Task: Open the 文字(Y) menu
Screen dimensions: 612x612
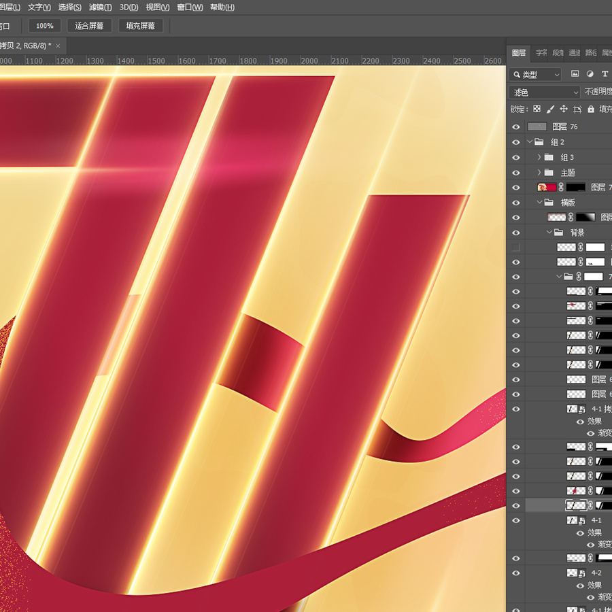Action: click(x=39, y=7)
